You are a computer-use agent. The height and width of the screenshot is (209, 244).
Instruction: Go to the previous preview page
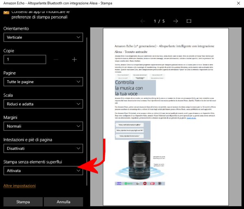pos(143,21)
